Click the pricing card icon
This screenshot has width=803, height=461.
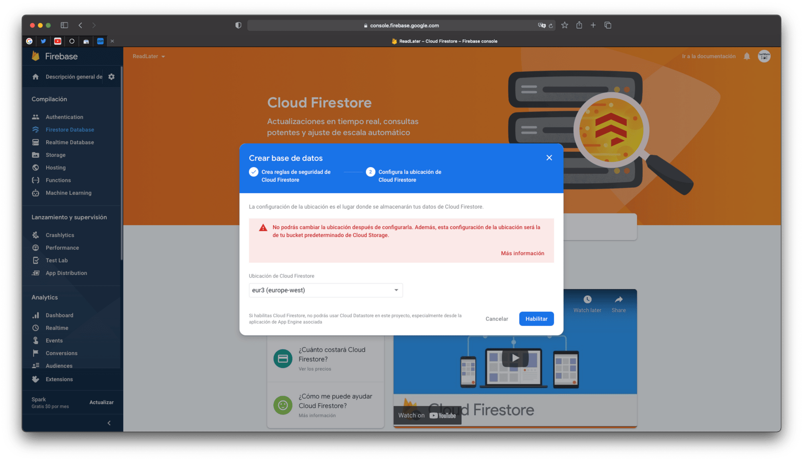[x=283, y=359]
